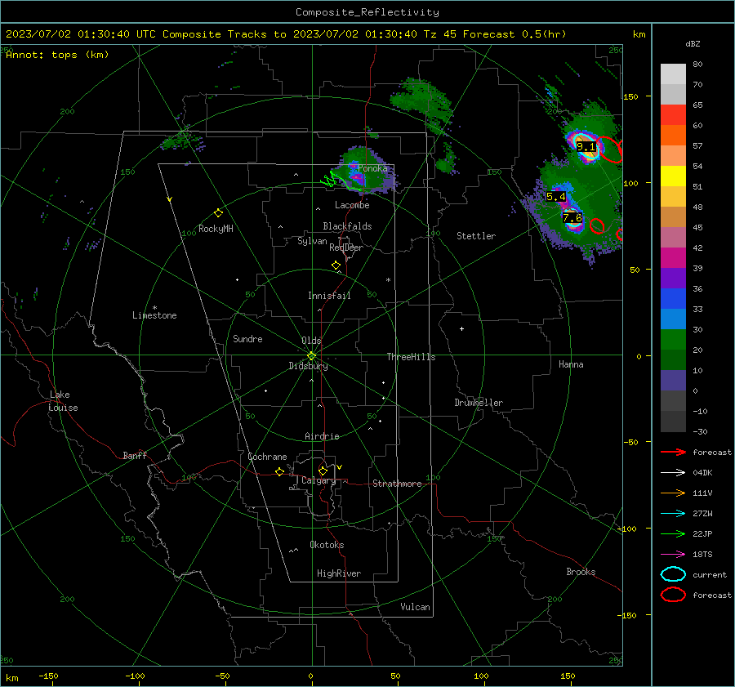Click the red forecast ellipse legend icon
The image size is (735, 687).
point(673,595)
